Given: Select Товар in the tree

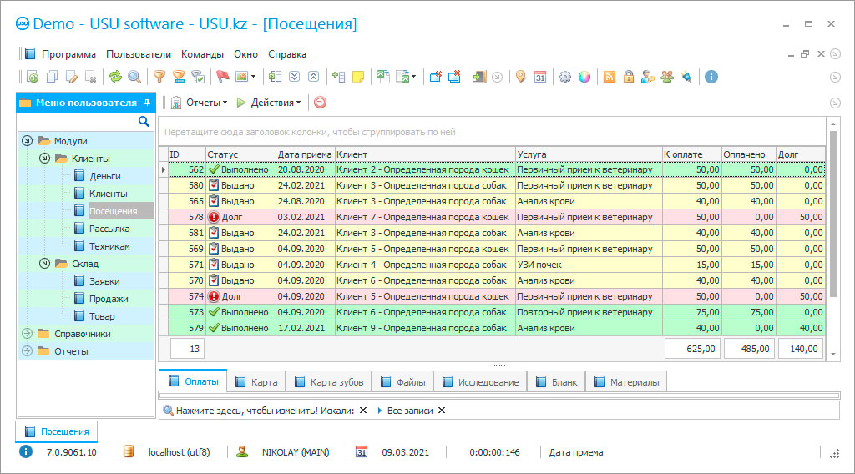Looking at the screenshot, I should click(x=102, y=316).
